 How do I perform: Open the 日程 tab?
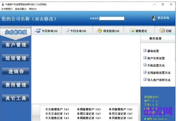pyautogui.click(x=165, y=30)
